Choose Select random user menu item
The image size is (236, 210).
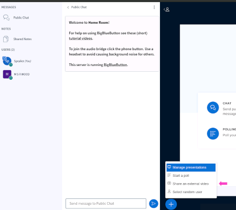(x=191, y=192)
